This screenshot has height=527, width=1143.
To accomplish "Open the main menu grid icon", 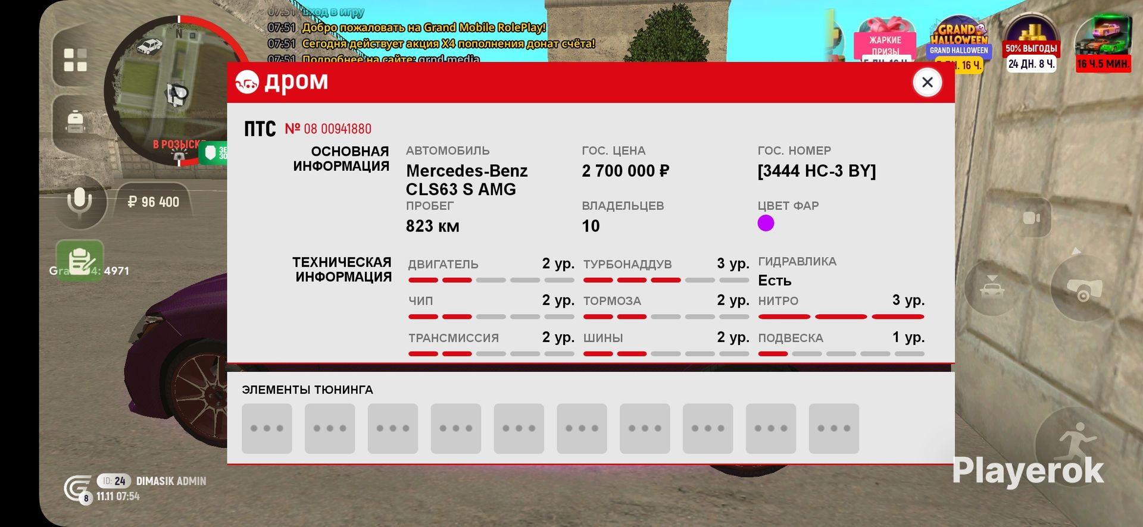I will [x=76, y=60].
